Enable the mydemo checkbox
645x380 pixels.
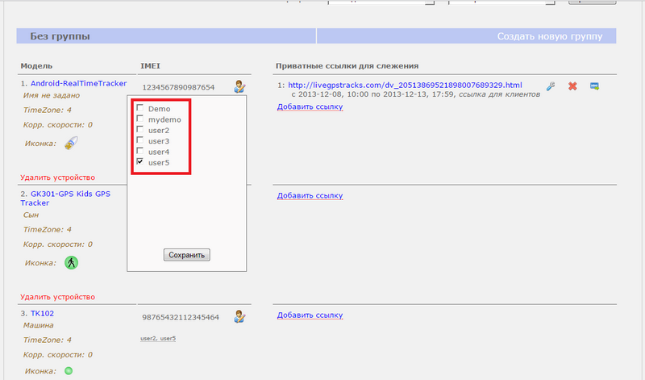click(x=140, y=119)
